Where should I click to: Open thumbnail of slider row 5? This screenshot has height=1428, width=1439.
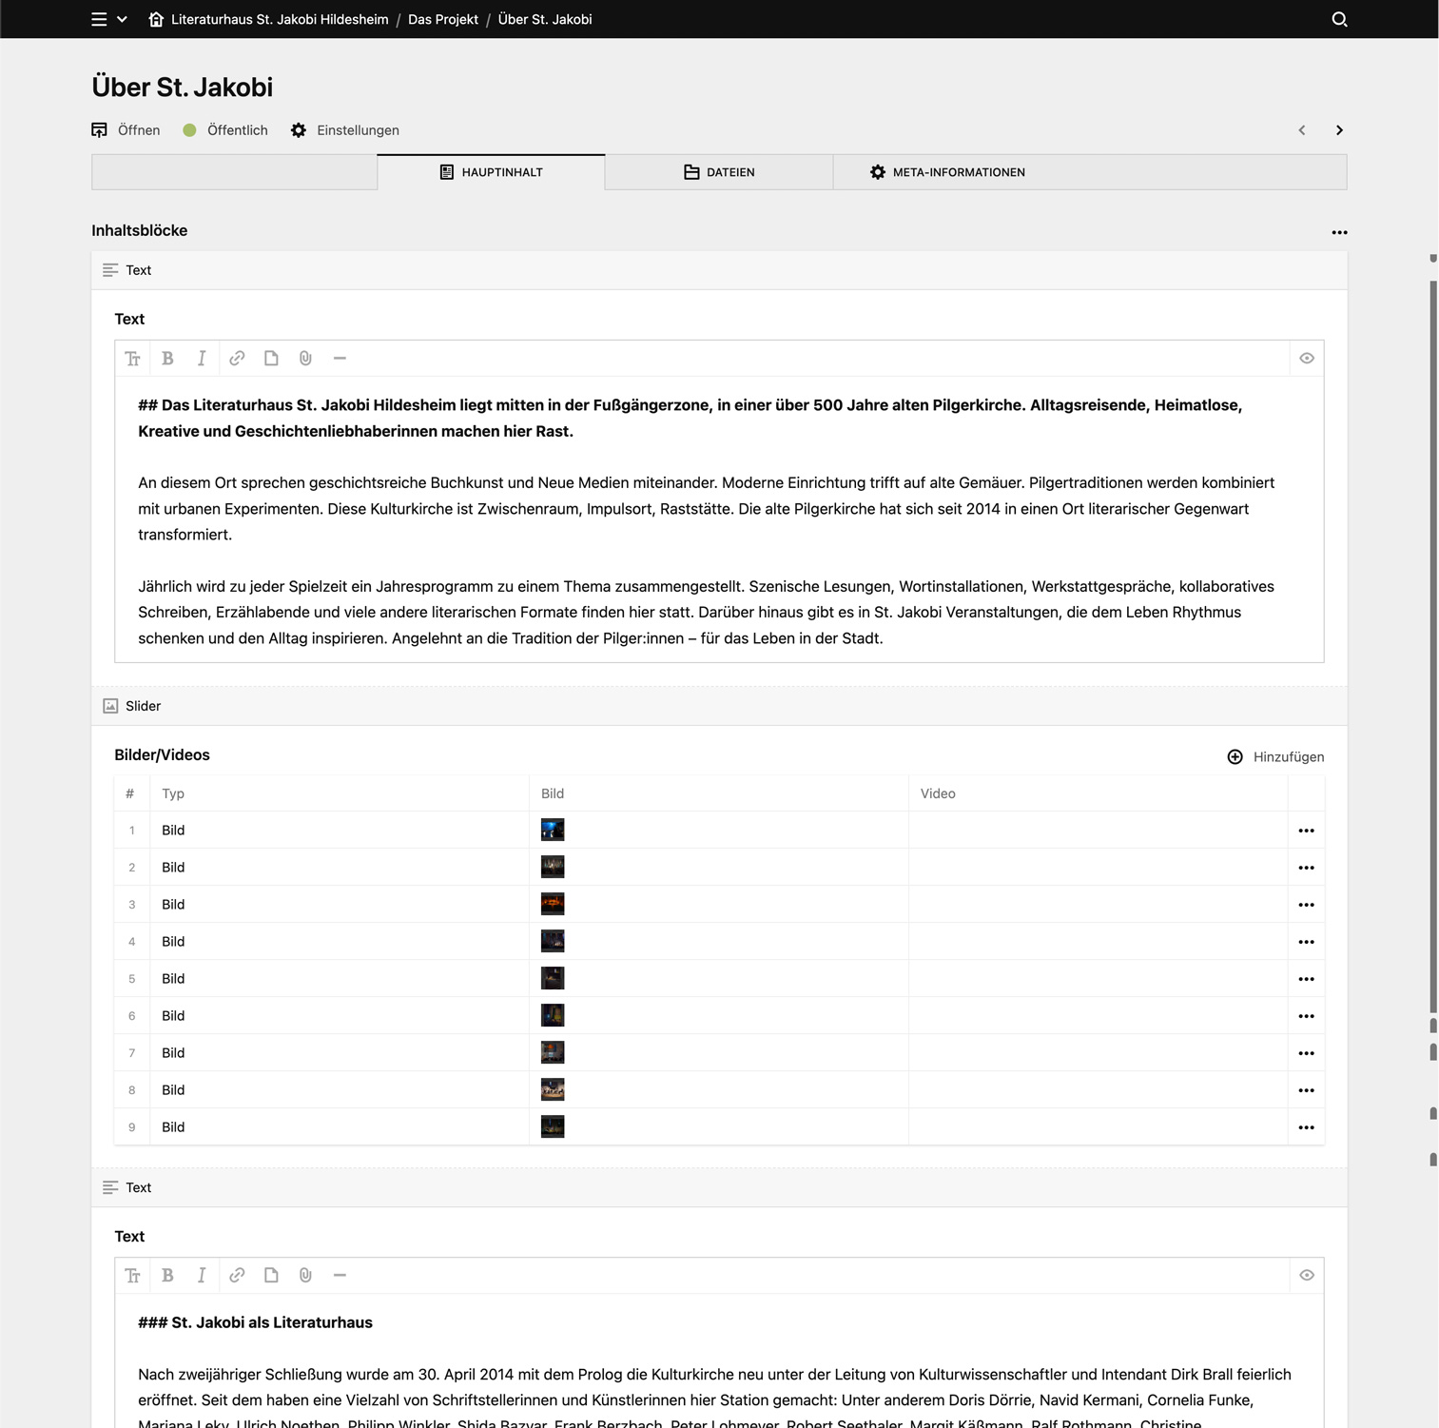(553, 978)
